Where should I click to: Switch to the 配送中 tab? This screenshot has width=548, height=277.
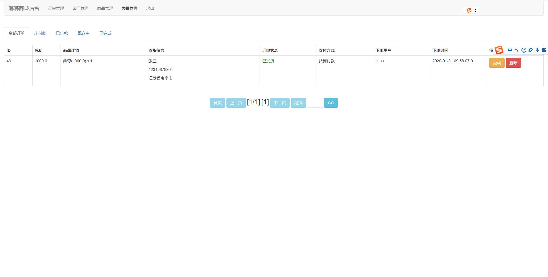tap(84, 33)
